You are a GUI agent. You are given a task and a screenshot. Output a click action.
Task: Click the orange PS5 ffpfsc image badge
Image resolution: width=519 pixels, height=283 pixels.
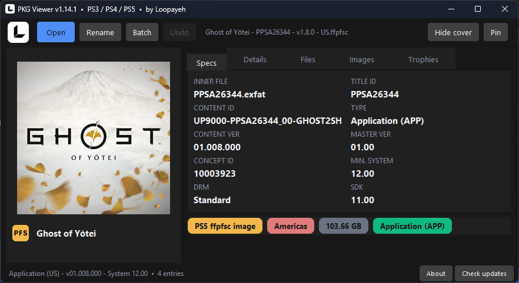point(225,226)
